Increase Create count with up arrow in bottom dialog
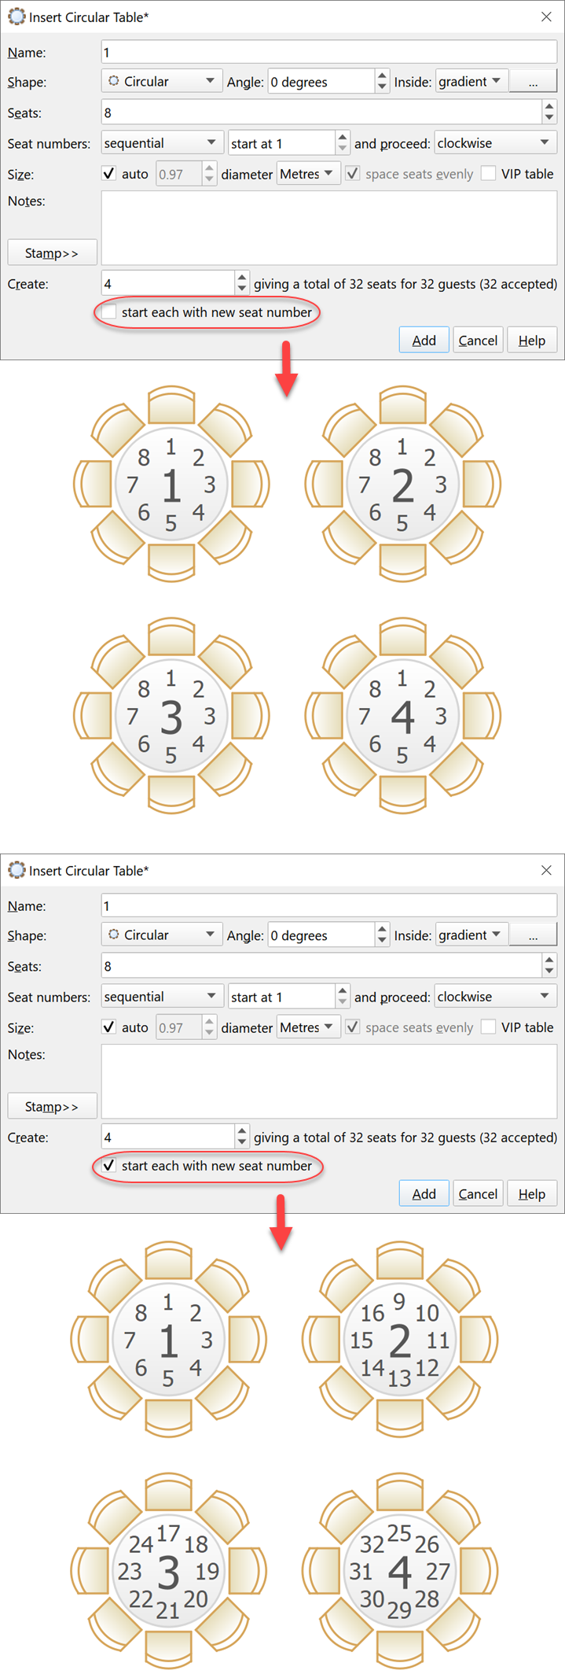This screenshot has height=1674, width=565. tap(242, 1131)
